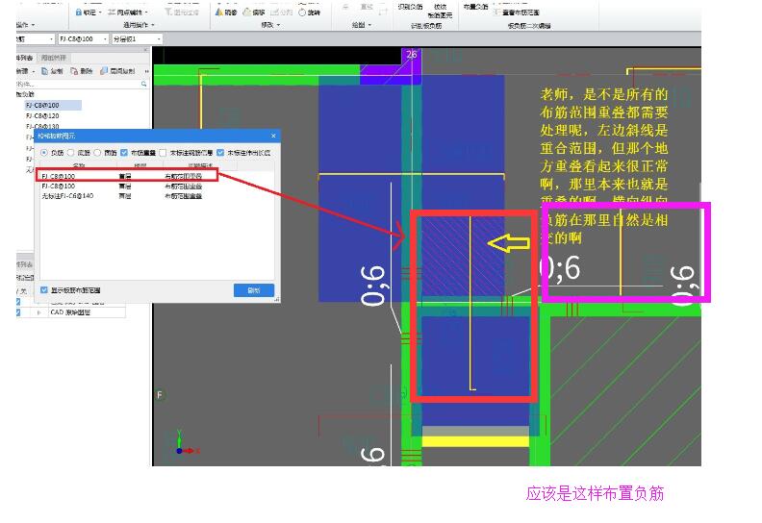This screenshot has height=523, width=762.
Task: Click the search magnifier icon in component panel
Action: pyautogui.click(x=144, y=84)
